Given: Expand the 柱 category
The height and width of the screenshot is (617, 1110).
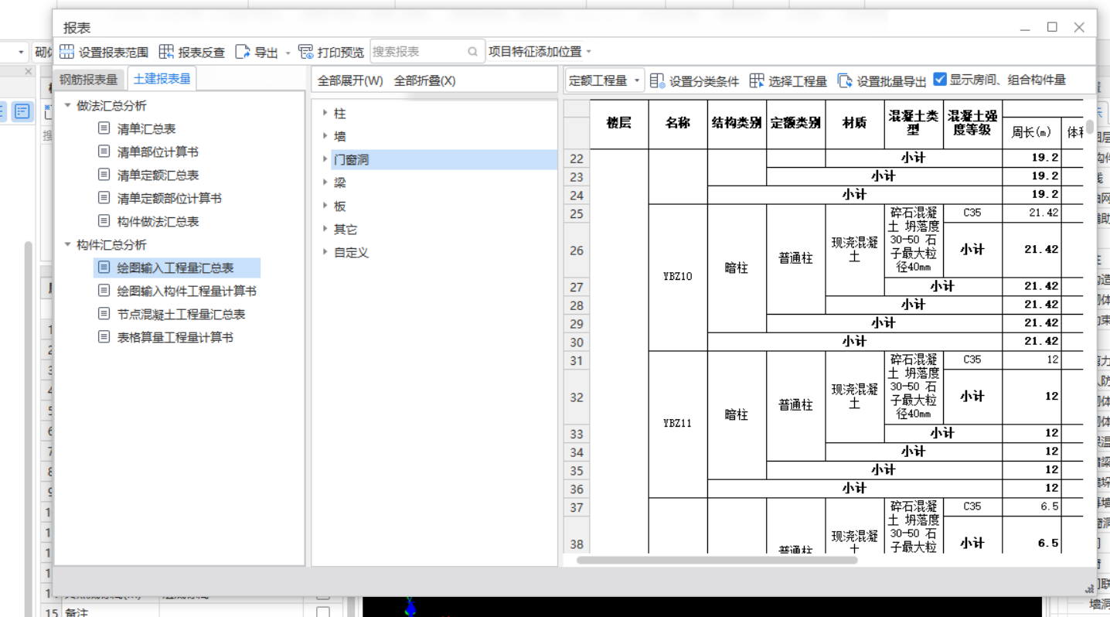Looking at the screenshot, I should (325, 113).
